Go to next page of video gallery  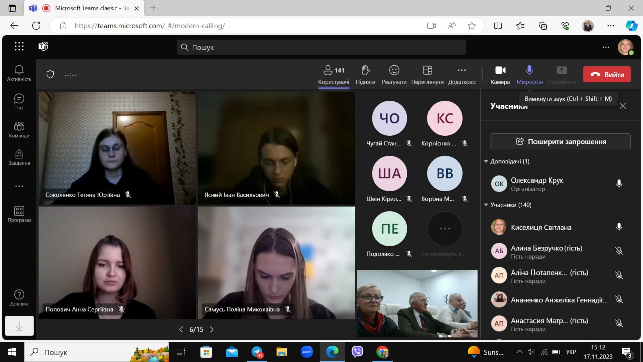212,330
